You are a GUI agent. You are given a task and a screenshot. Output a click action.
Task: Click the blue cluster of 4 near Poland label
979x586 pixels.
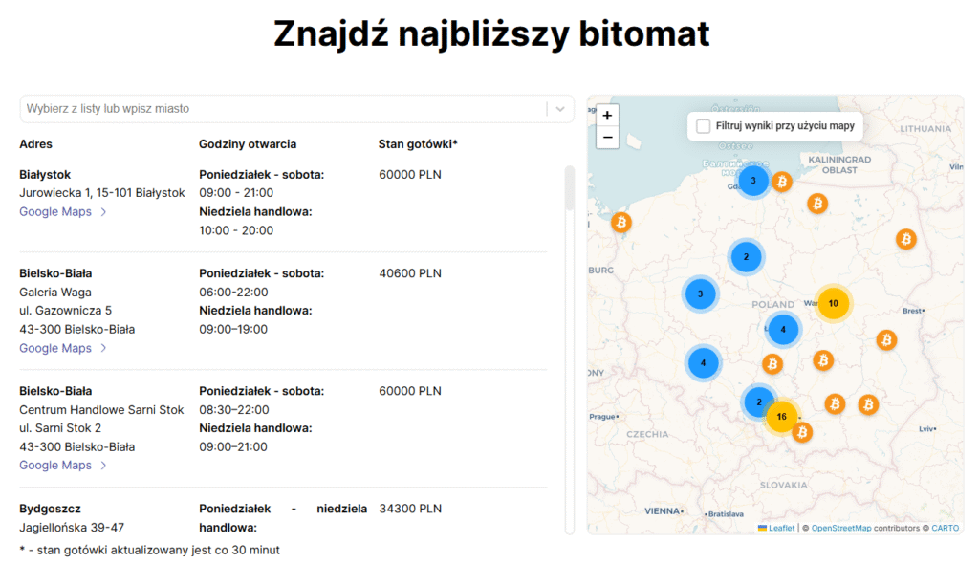783,330
